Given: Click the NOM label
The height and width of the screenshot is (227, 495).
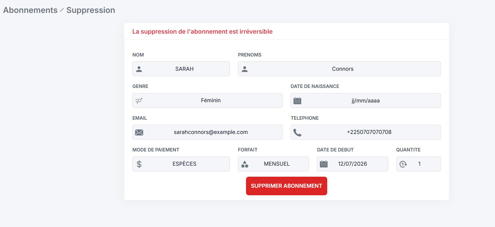Looking at the screenshot, I should tap(138, 55).
